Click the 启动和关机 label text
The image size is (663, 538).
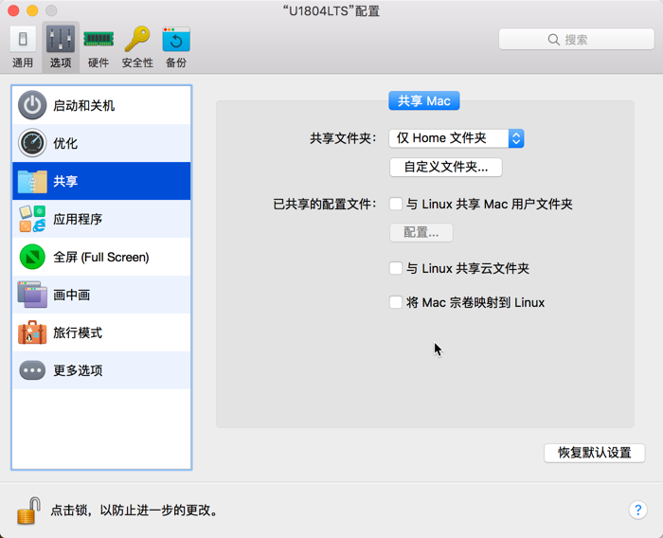tap(83, 105)
